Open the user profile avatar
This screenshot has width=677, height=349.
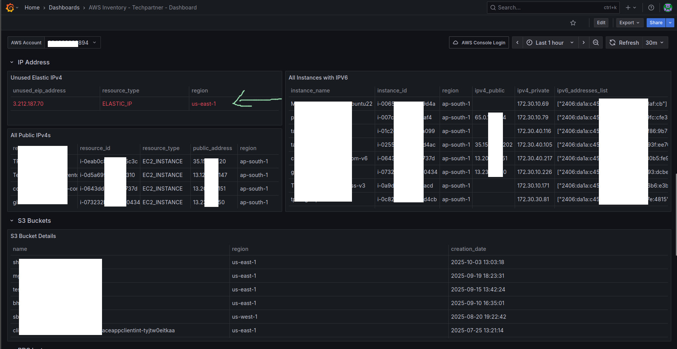tap(668, 8)
